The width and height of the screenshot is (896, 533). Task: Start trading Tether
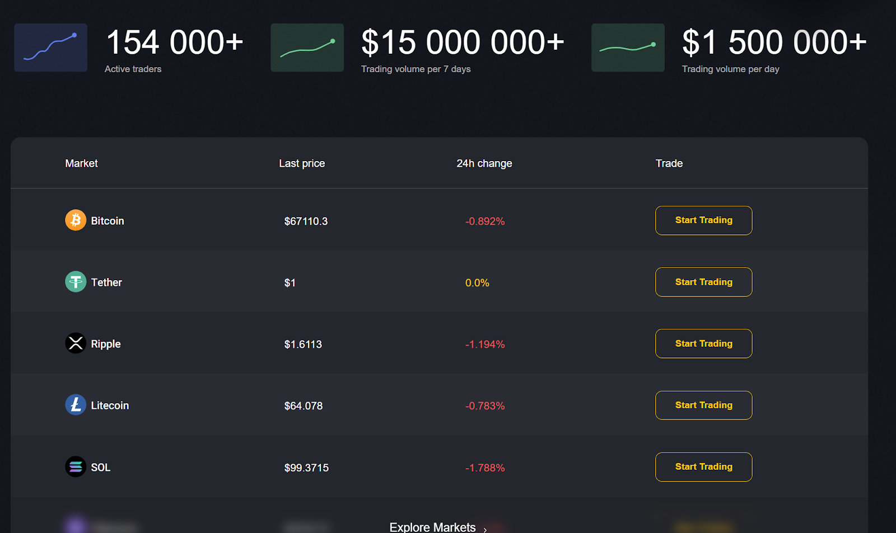point(703,282)
